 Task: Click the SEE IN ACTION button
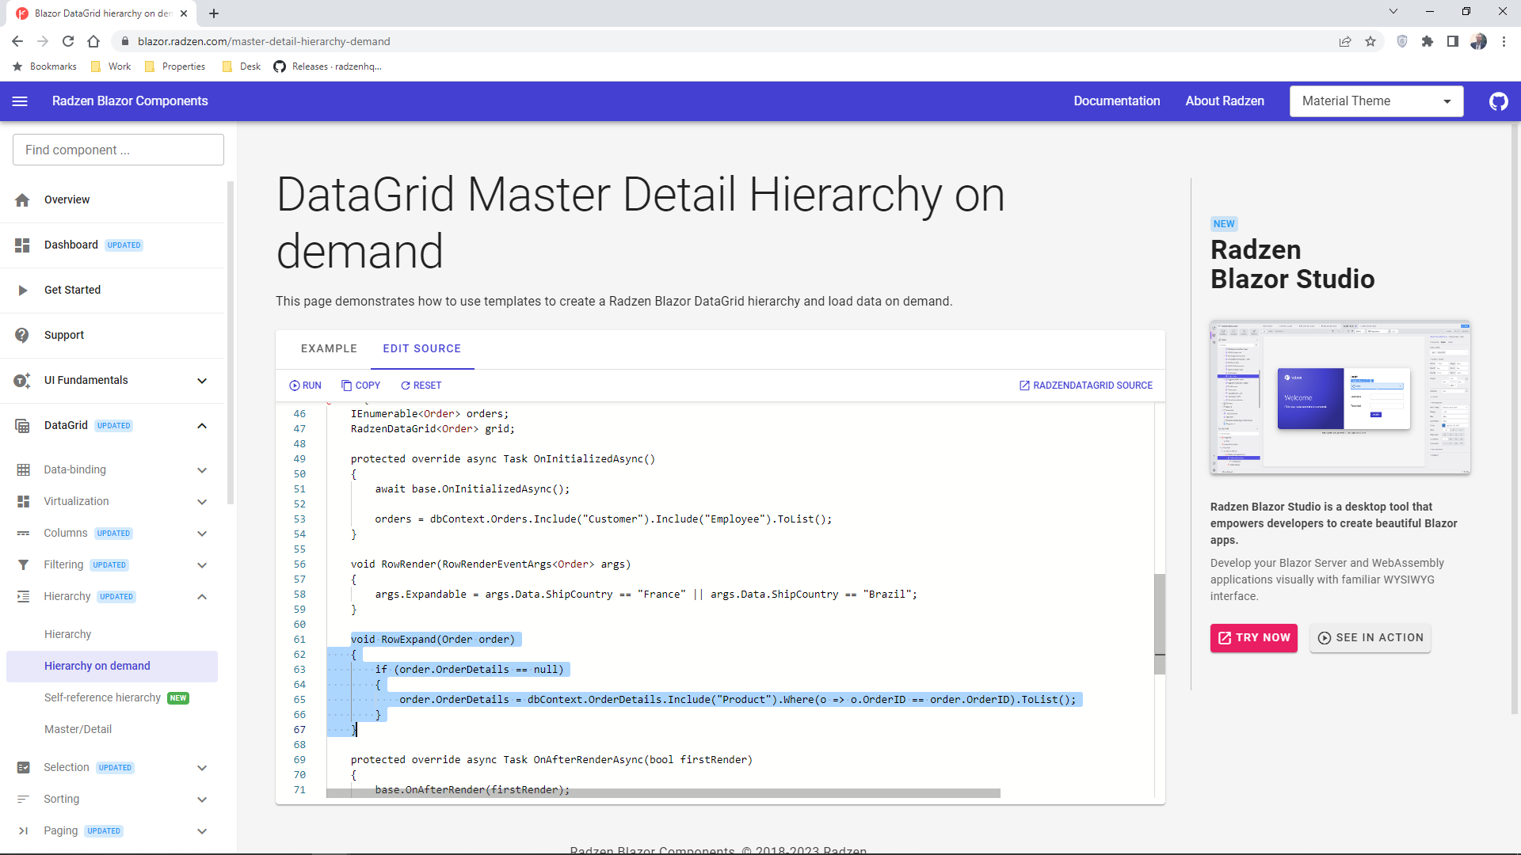point(1370,638)
